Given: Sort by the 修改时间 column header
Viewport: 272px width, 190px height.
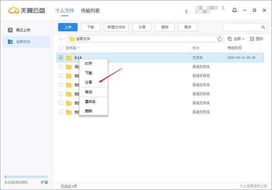Looking at the screenshot, I should (234, 48).
